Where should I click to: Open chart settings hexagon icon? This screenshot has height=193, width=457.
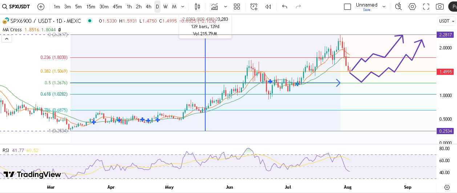tap(412, 7)
